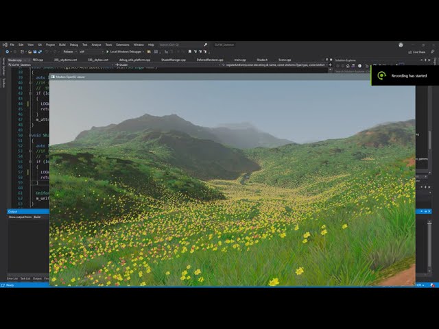The height and width of the screenshot is (329, 439).
Task: Switch to the debug_utils_platform.cpp tab
Action: point(134,60)
